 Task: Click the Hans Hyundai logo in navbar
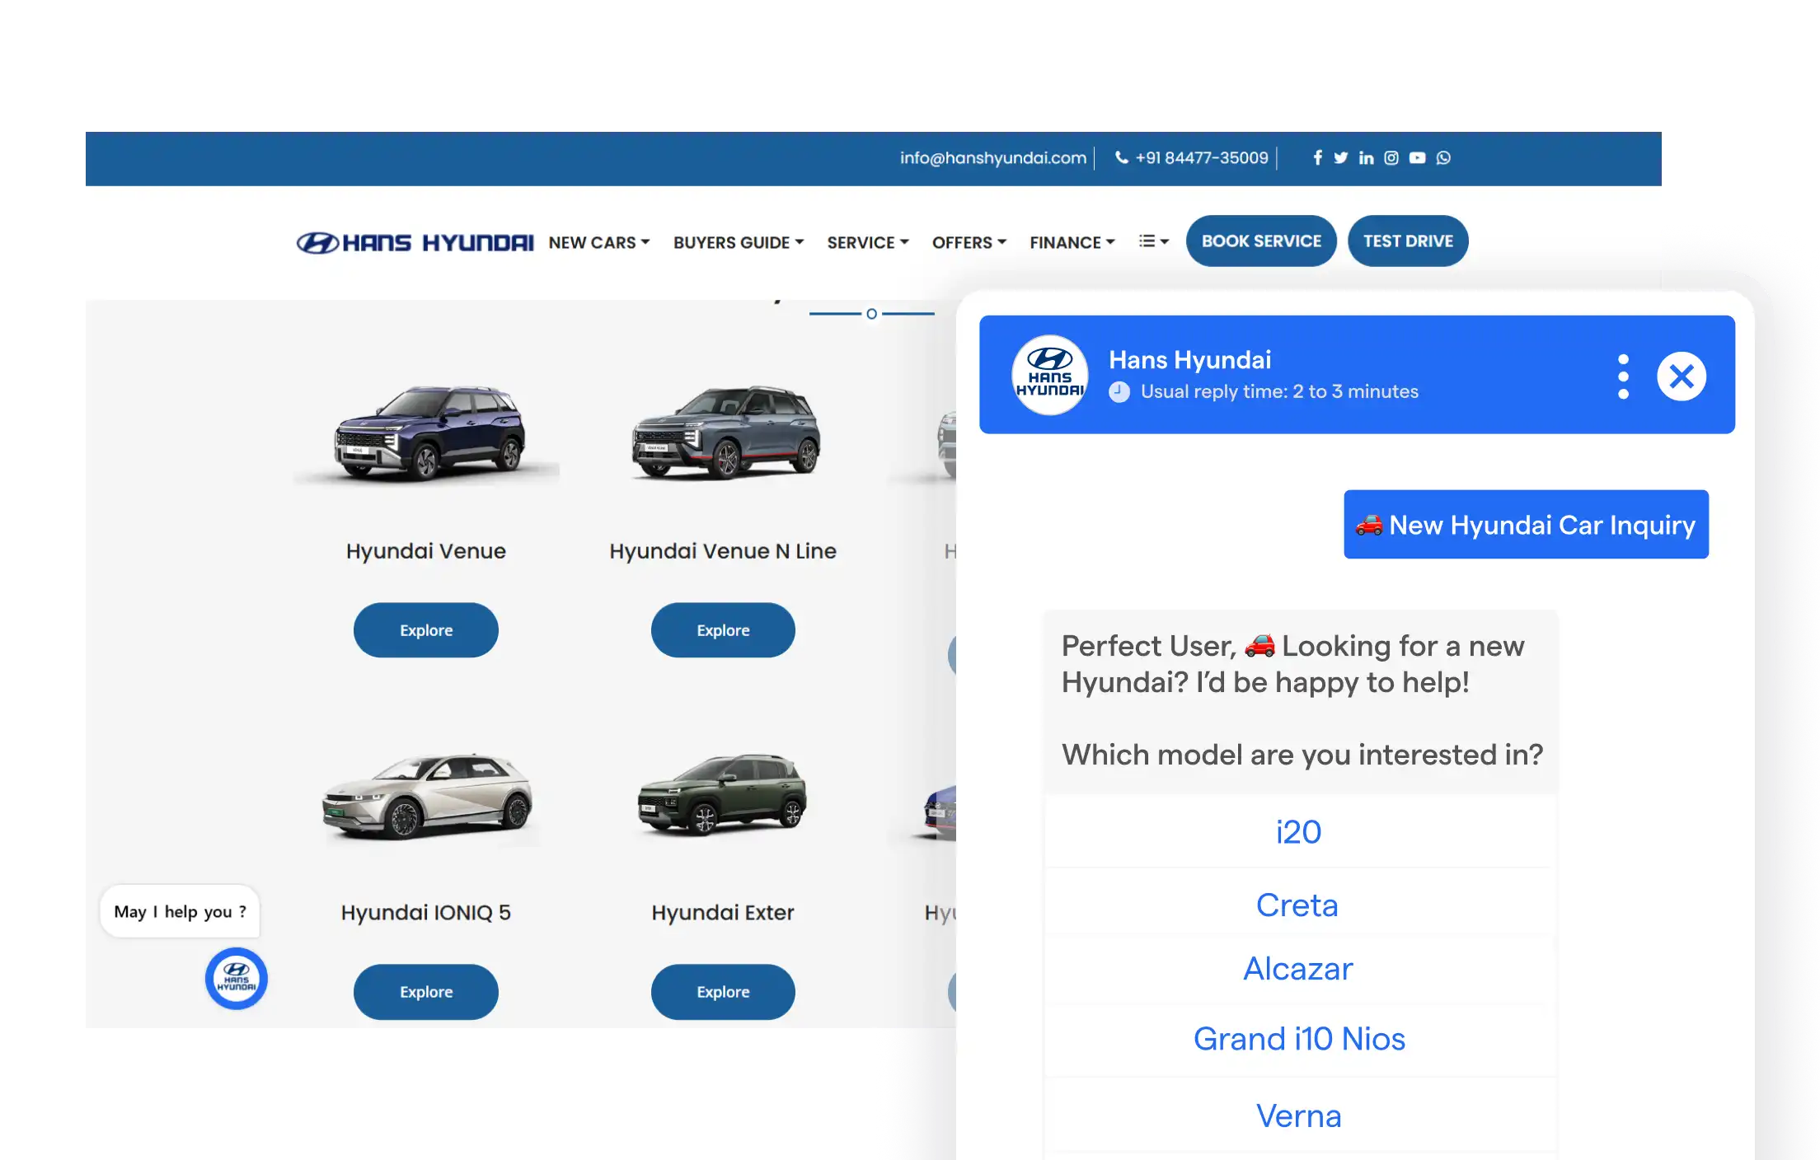tap(415, 242)
